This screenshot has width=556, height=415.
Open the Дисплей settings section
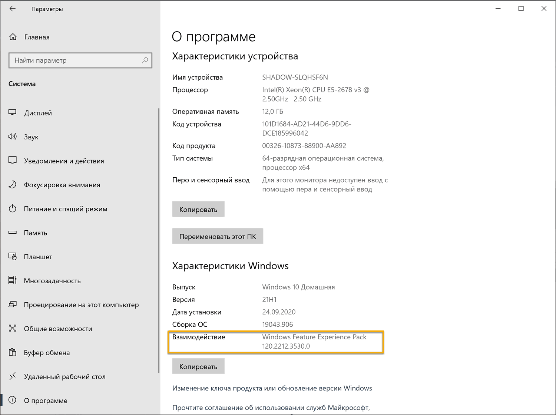coord(37,113)
